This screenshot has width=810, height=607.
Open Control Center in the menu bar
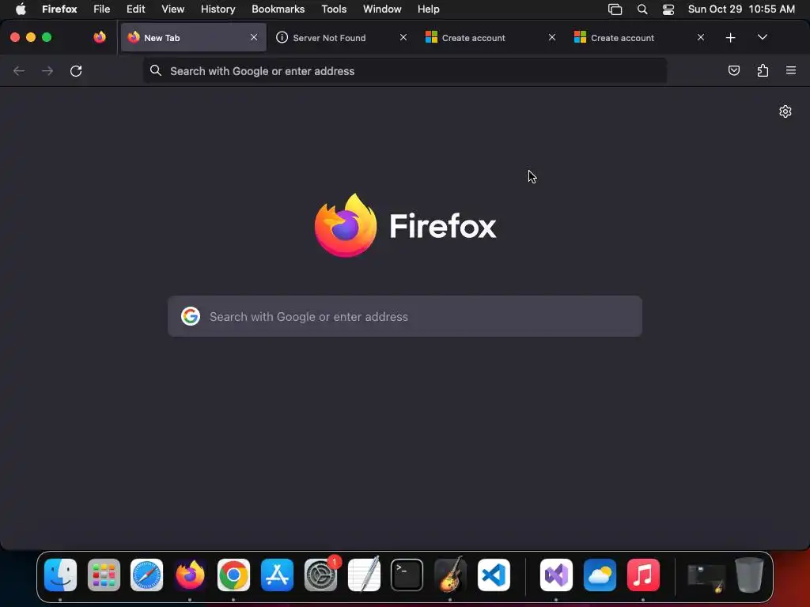pos(668,9)
